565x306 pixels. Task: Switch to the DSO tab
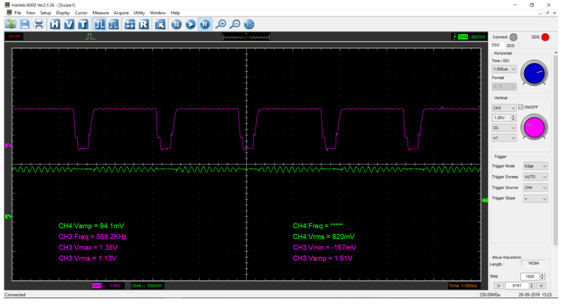(496, 45)
